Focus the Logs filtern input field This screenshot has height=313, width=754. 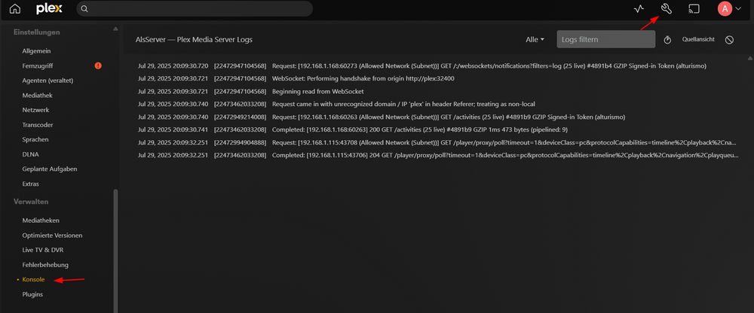[x=606, y=39]
